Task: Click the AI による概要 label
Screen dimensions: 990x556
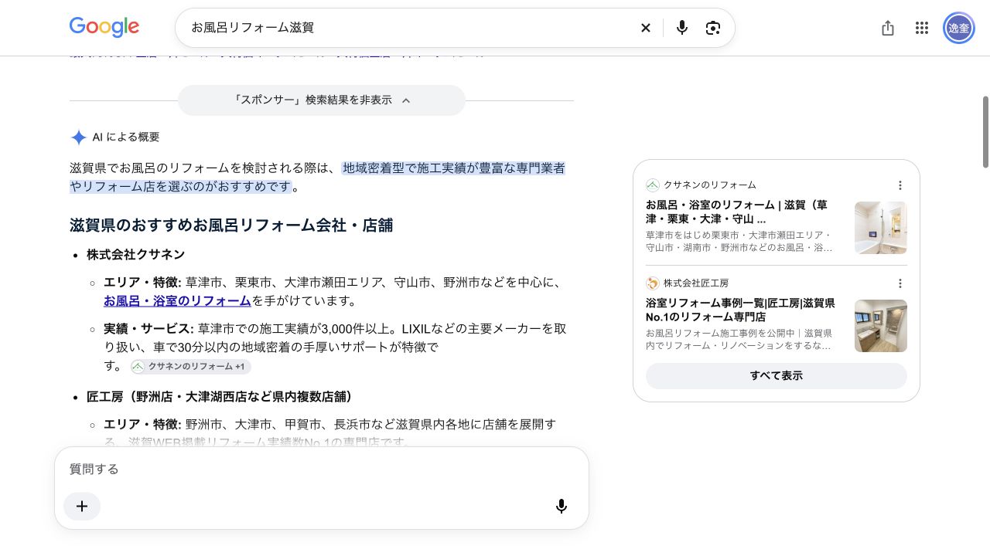Action: pyautogui.click(x=126, y=137)
